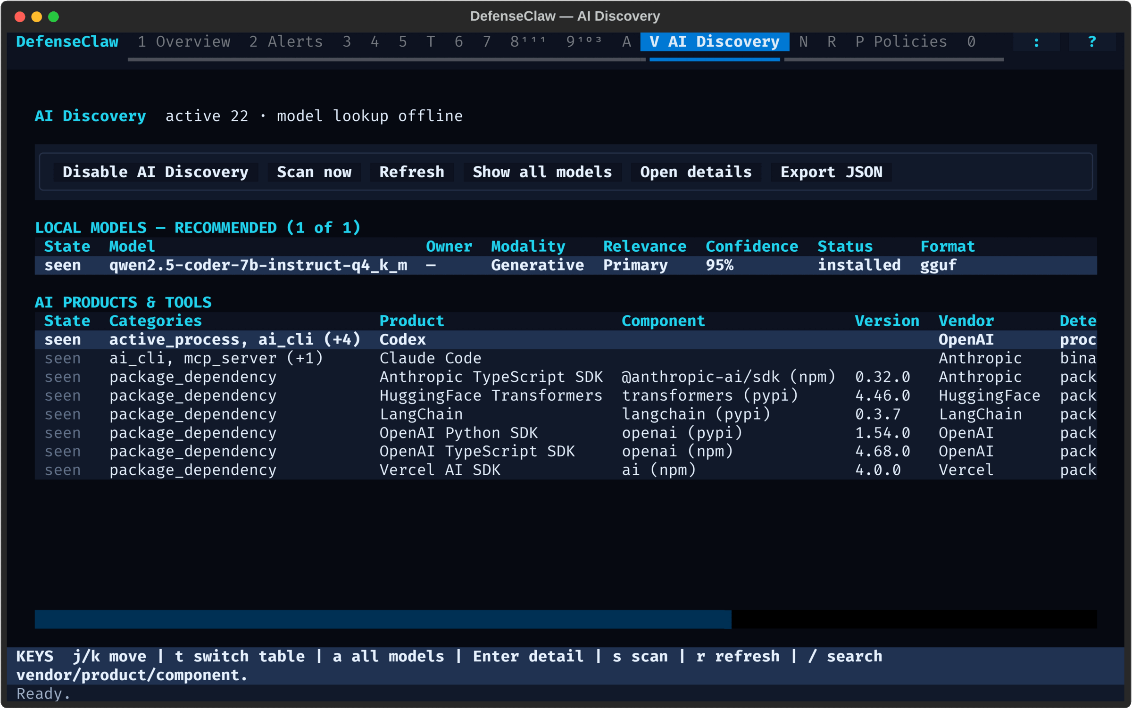Click the transformers (pypi) component cell
The width and height of the screenshot is (1132, 709).
(710, 396)
